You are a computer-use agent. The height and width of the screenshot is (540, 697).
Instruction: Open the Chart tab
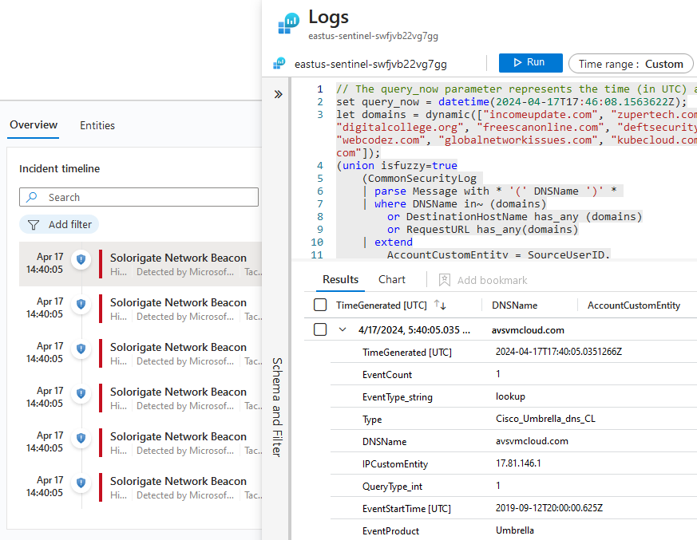tap(392, 280)
